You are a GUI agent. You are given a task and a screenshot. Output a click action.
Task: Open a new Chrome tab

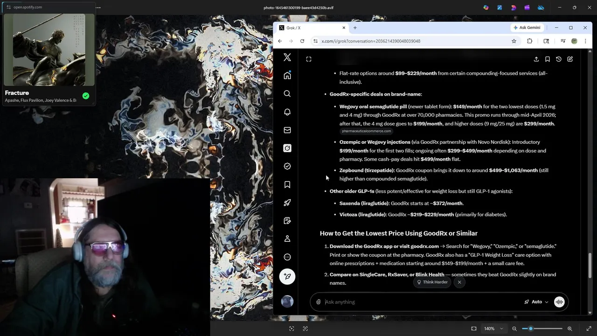tap(355, 28)
